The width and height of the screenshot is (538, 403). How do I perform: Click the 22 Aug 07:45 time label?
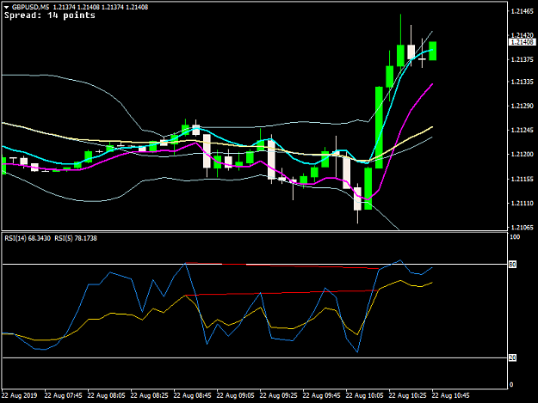coord(64,395)
